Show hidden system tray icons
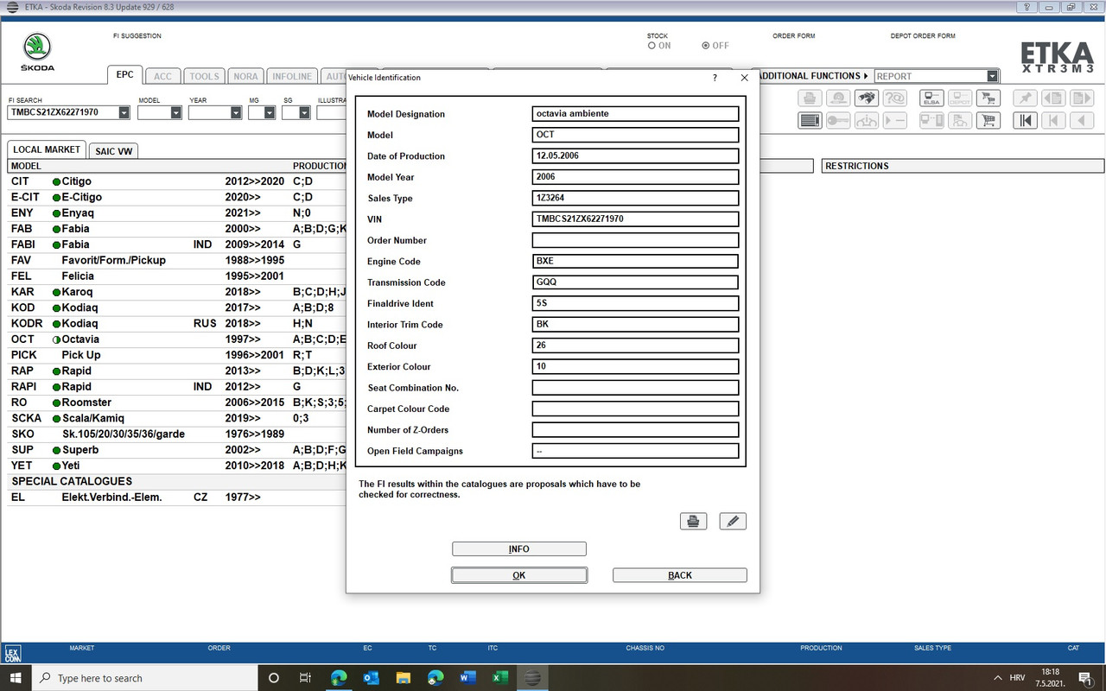Image resolution: width=1106 pixels, height=691 pixels. coord(999,678)
